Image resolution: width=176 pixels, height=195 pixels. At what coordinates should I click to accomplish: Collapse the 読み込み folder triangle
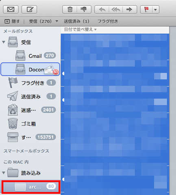coord(4,173)
